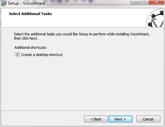Toggle the desktop shortcut checkbox
Viewport: 165px width, 127px height.
pos(17,55)
